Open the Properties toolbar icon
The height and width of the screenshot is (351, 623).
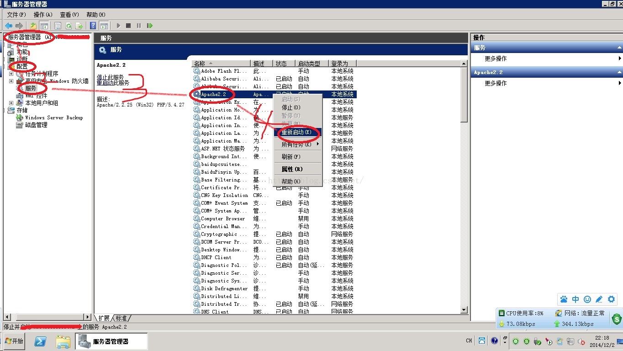pos(58,26)
